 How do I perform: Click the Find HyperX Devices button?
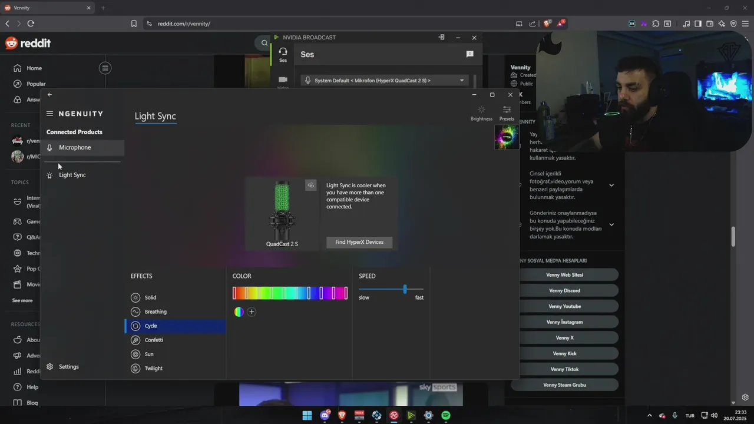click(x=359, y=242)
